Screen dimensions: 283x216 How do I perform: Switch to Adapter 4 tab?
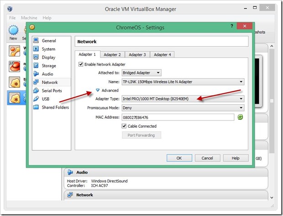(162, 55)
